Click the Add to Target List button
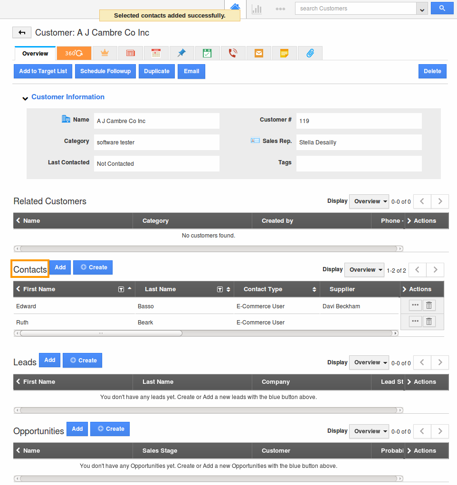 [x=43, y=71]
